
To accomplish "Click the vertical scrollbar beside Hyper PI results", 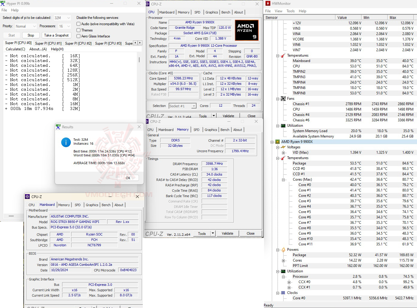I will pyautogui.click(x=139, y=60).
